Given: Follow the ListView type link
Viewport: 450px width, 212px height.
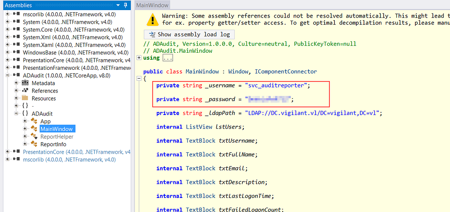Looking at the screenshot, I should [199, 127].
